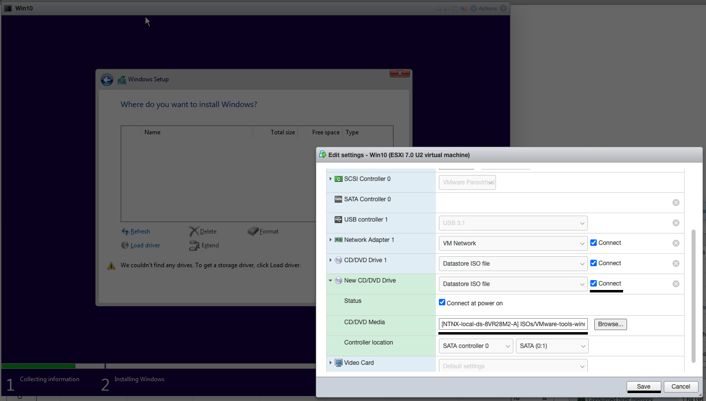Collapse the New CD/DVD Drive section
The height and width of the screenshot is (401, 706).
(x=331, y=281)
